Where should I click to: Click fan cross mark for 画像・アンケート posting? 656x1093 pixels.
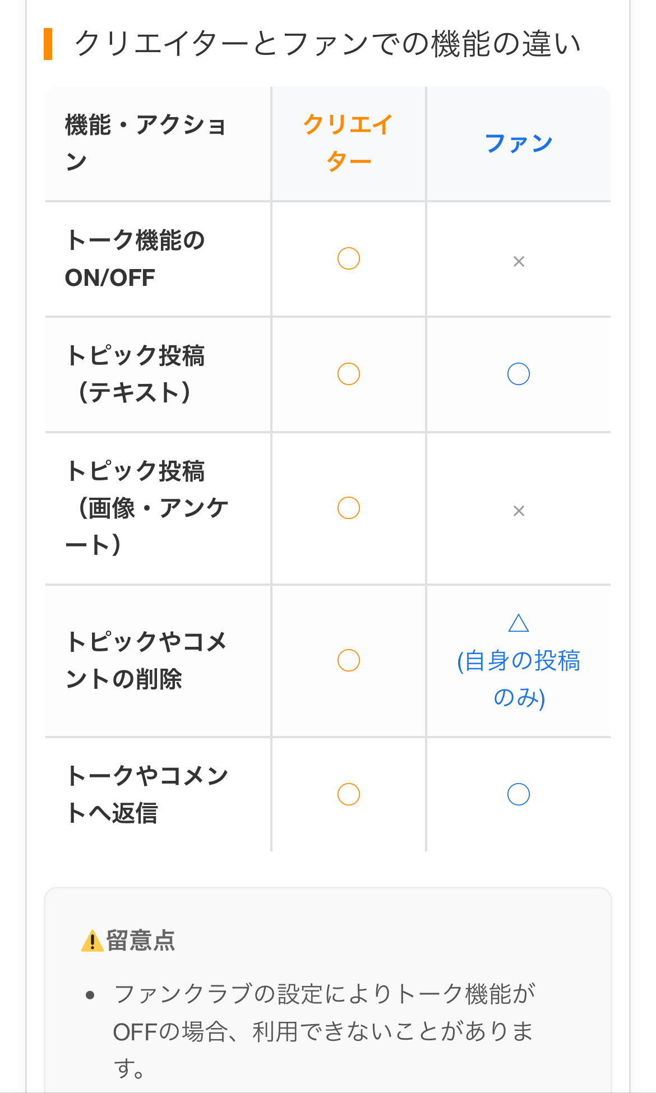519,511
